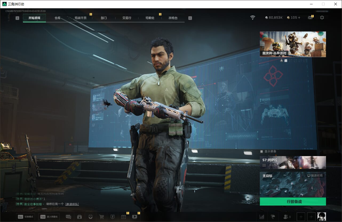Open the 部门 tab
Screen dimensions: 342x222
[x=104, y=18]
